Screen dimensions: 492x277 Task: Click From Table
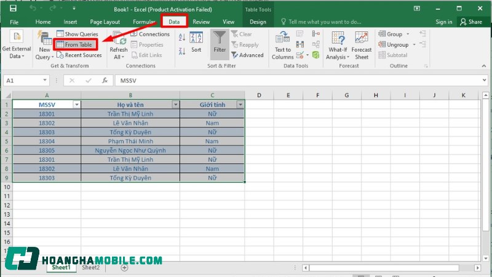(75, 44)
